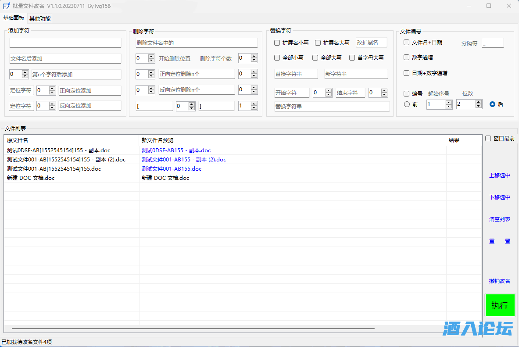Increase the 起始序号 spinner value
519x347 pixels.
pyautogui.click(x=448, y=102)
